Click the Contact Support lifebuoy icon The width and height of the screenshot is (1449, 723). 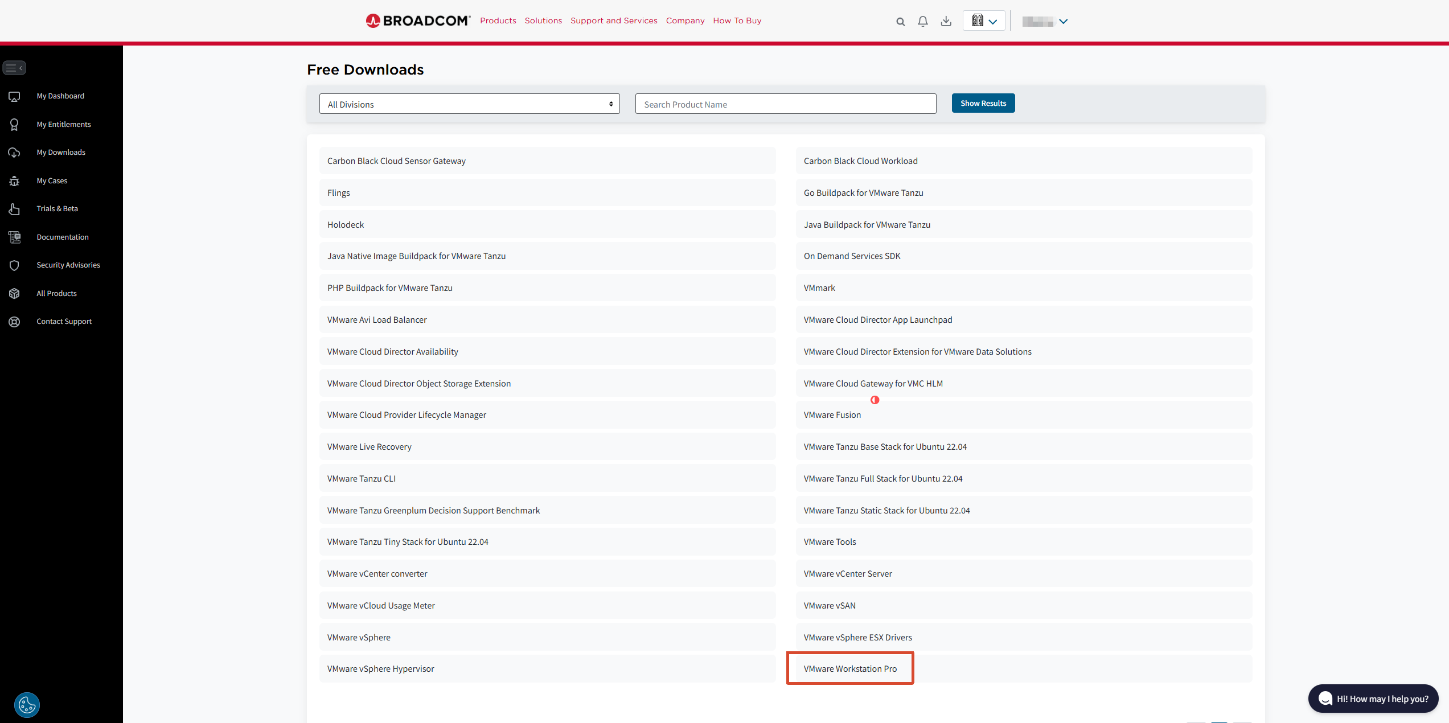(14, 322)
